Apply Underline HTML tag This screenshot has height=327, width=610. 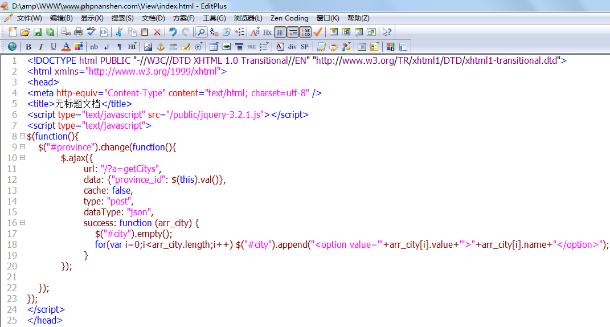(54, 47)
